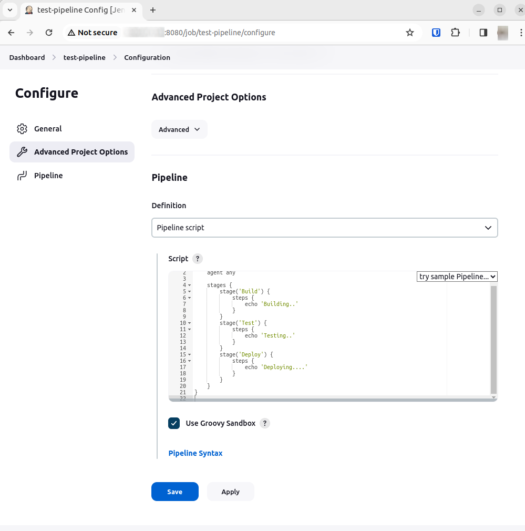525x531 pixels.
Task: Expand the Advanced options dropdown button
Action: tap(179, 129)
